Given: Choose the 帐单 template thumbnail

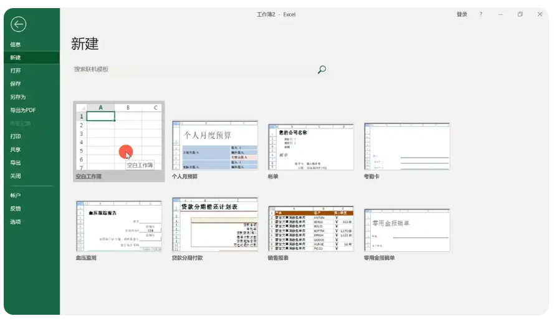Looking at the screenshot, I should pos(311,146).
